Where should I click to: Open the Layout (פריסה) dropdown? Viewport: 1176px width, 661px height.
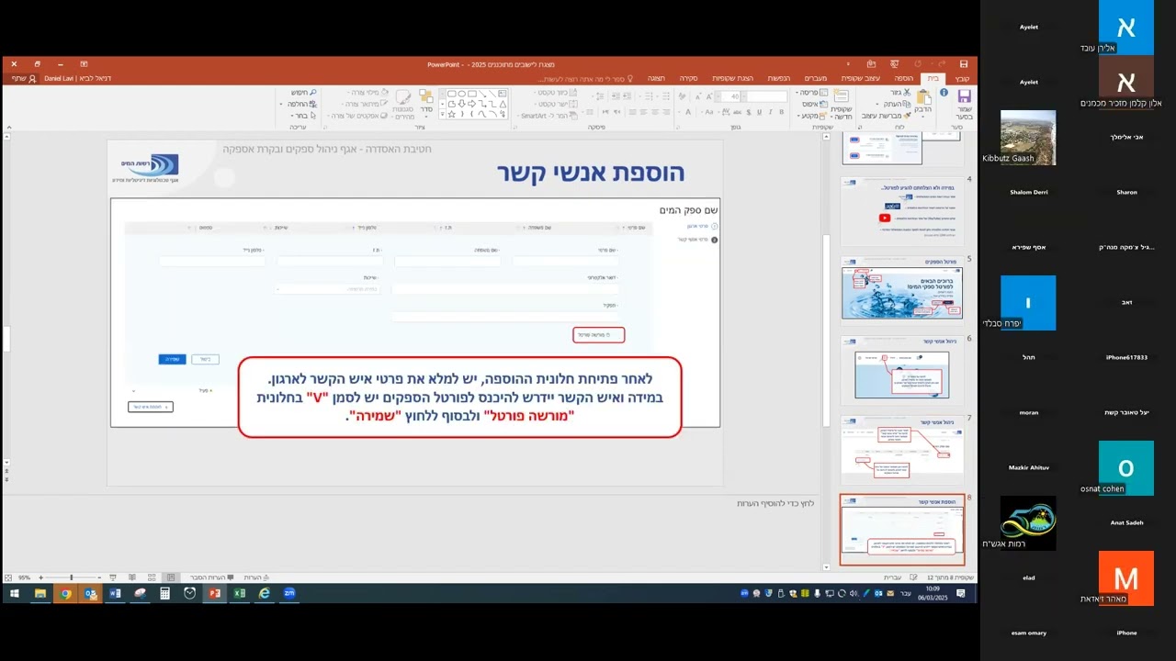(x=812, y=92)
